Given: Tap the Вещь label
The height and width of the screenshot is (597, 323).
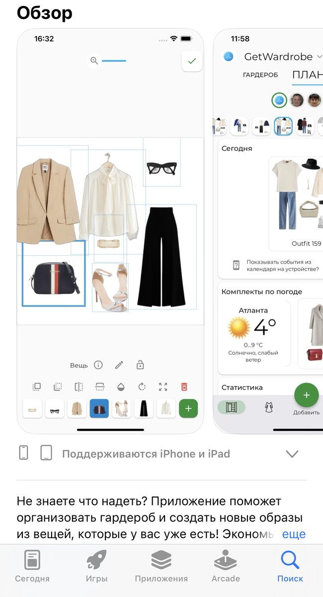Looking at the screenshot, I should click(79, 365).
